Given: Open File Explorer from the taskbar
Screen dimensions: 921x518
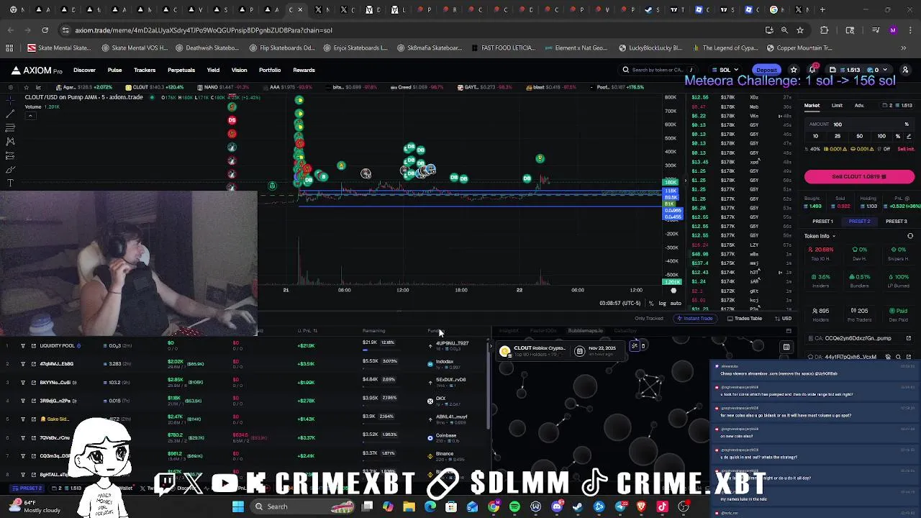Looking at the screenshot, I should [x=409, y=506].
